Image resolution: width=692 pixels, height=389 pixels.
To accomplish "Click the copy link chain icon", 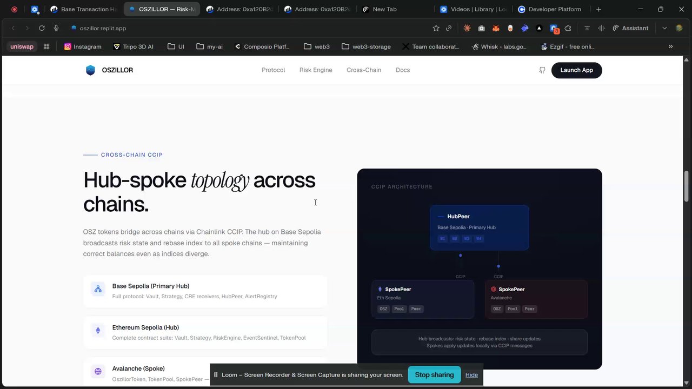I will [x=449, y=28].
